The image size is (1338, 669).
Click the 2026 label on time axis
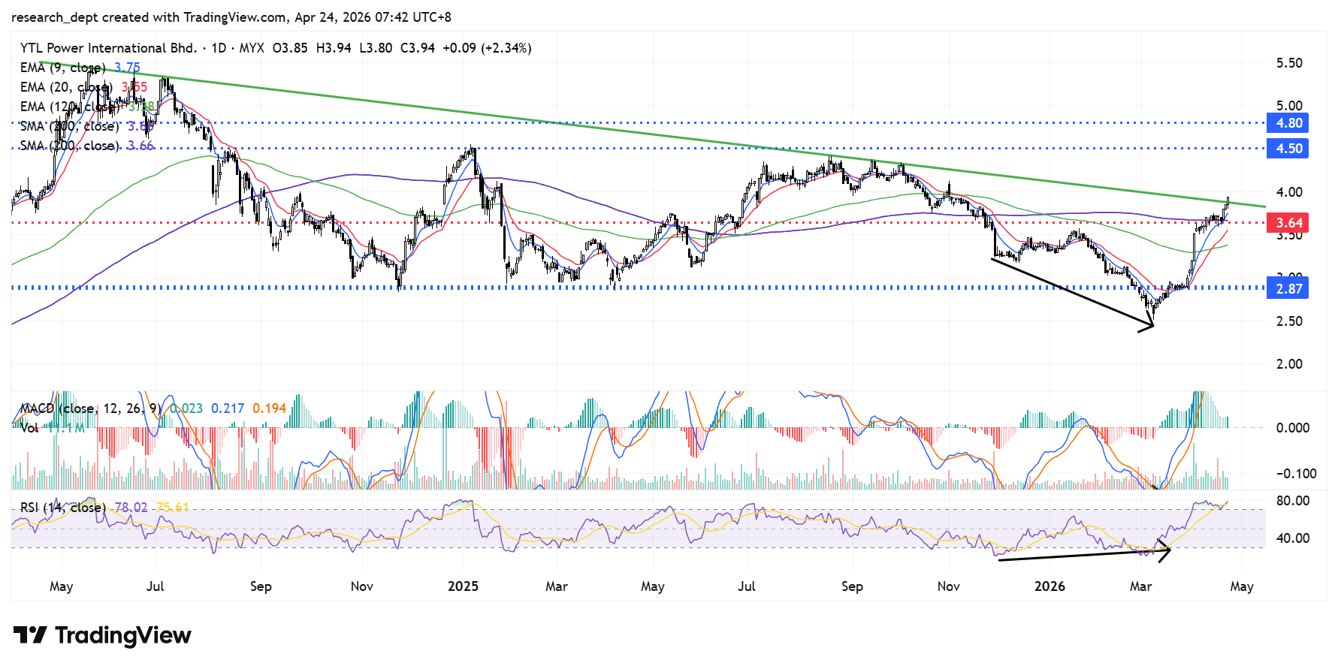1050,586
